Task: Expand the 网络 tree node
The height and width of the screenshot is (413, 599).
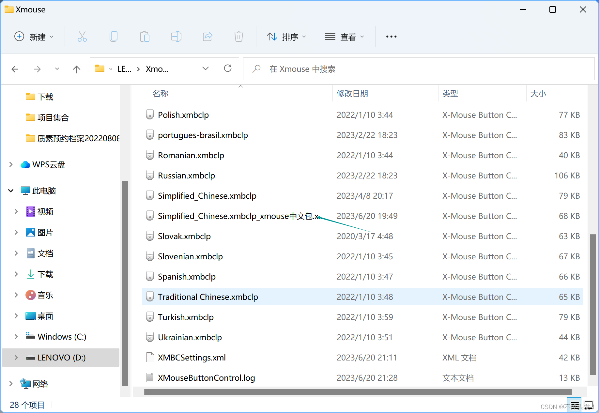Action: coord(11,384)
